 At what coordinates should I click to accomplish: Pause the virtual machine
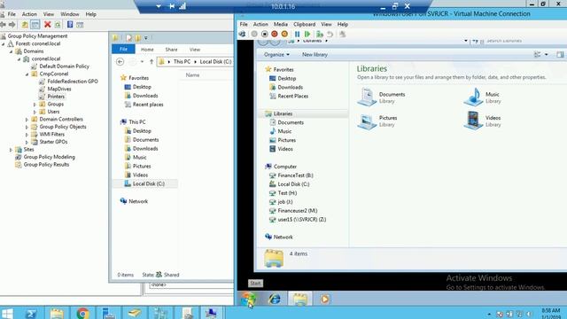pyautogui.click(x=298, y=34)
